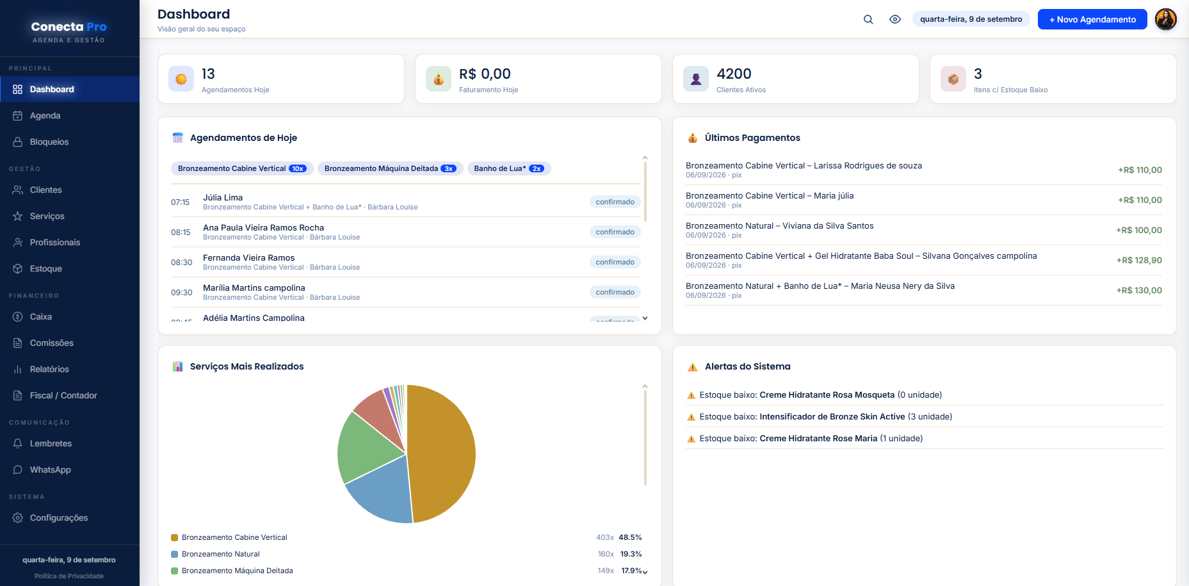
Task: Click the package icon on Estoque Baixo card
Action: [953, 79]
